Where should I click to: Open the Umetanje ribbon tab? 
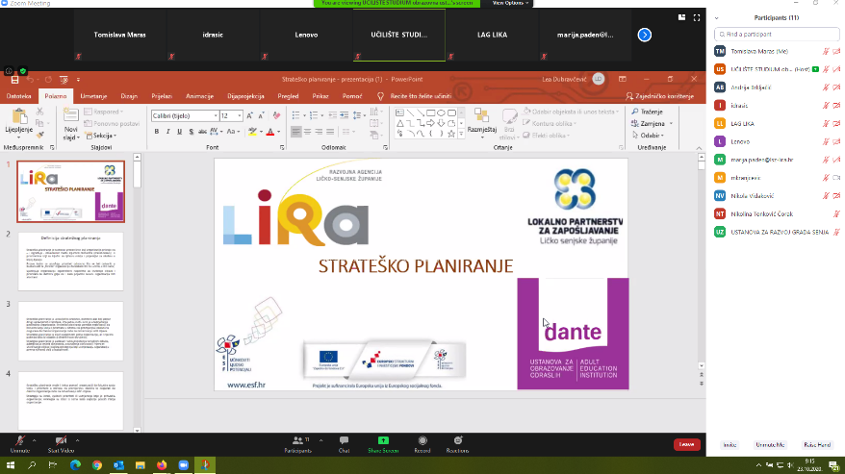(x=93, y=96)
